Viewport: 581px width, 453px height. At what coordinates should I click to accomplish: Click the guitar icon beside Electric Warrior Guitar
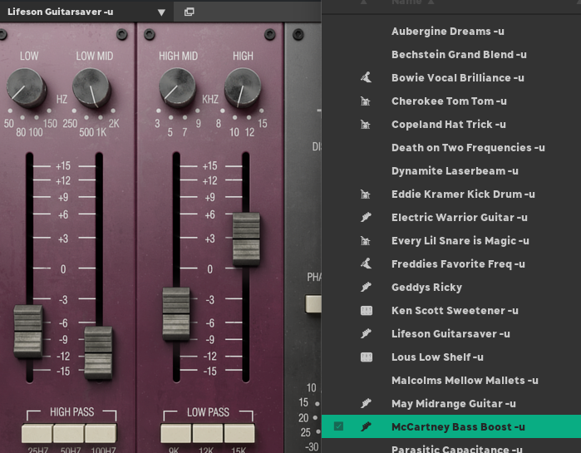click(366, 217)
